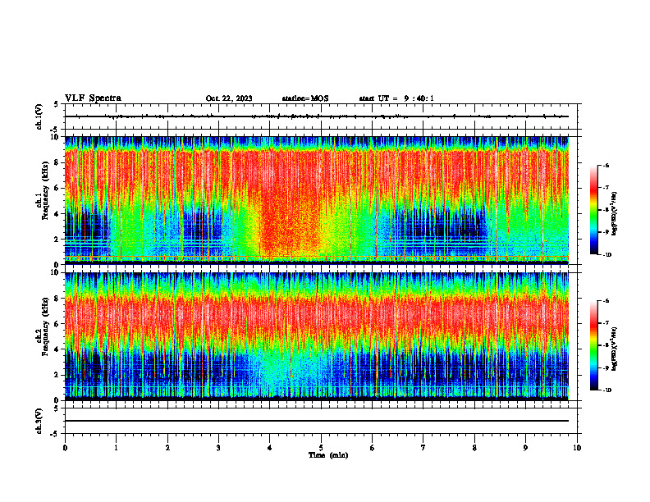Click the "VLF Spectra" plot title
The width and height of the screenshot is (650, 502).
93,98
